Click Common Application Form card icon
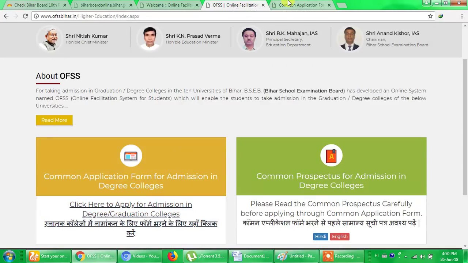The width and height of the screenshot is (468, 263). [x=131, y=156]
